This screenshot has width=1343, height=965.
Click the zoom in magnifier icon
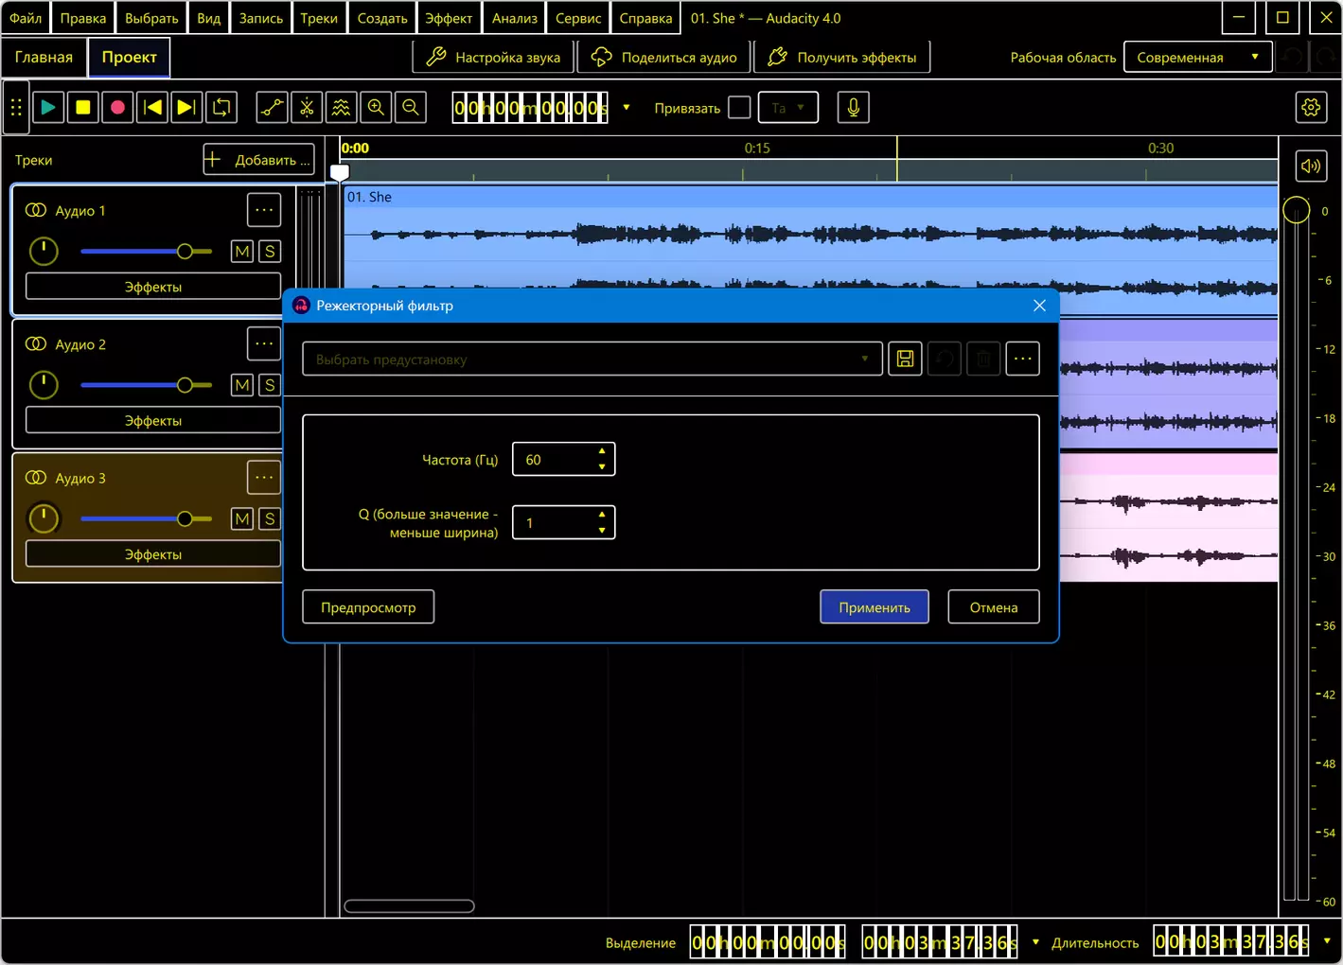(376, 108)
